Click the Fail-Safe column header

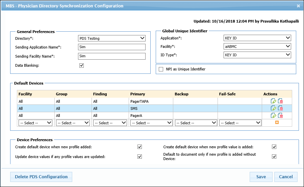point(227,94)
